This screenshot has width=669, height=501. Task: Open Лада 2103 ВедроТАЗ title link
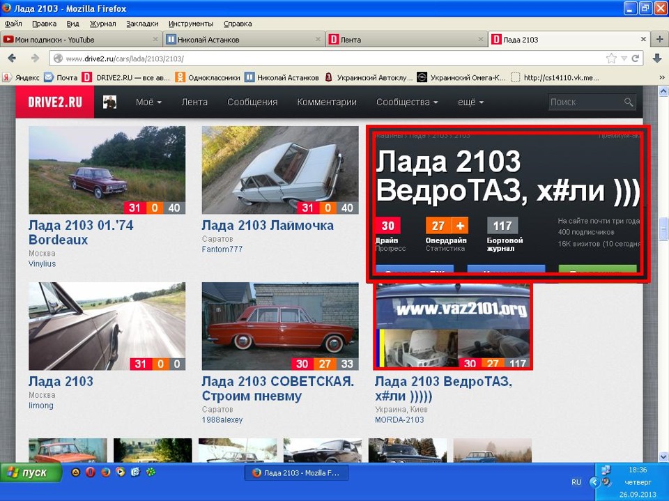click(x=443, y=388)
